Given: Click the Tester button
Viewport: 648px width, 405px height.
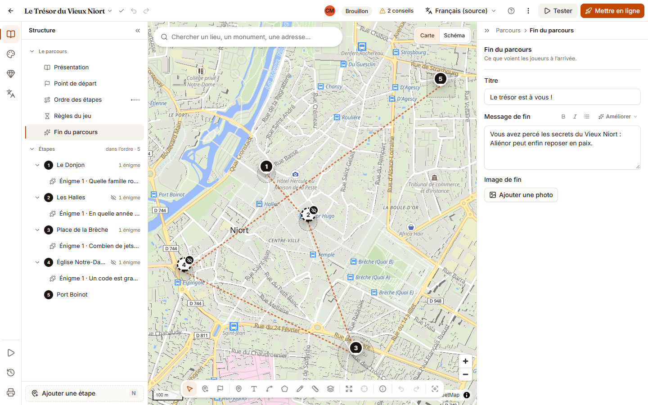Looking at the screenshot, I should pyautogui.click(x=558, y=11).
